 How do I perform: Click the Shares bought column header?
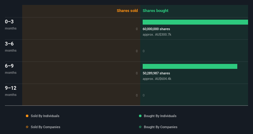155,11
